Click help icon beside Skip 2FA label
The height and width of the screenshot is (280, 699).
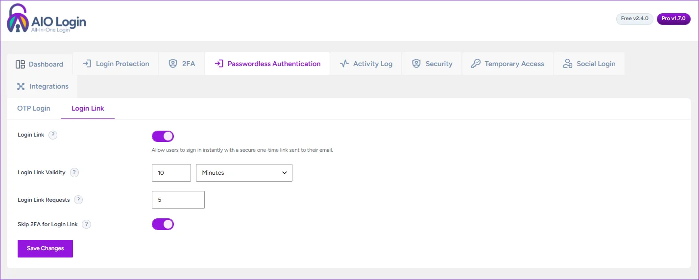(86, 224)
